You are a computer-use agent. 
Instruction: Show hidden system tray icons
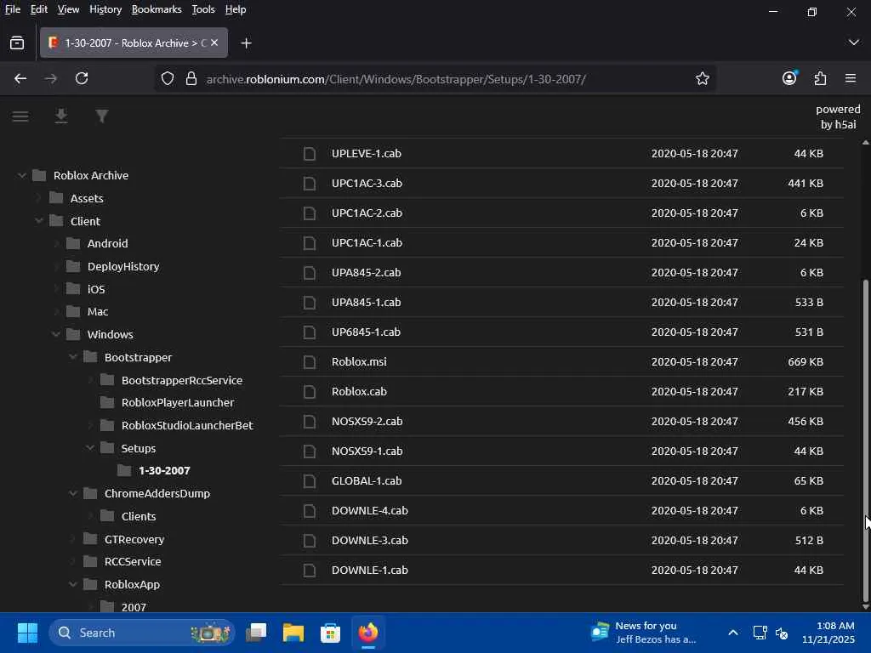732,633
